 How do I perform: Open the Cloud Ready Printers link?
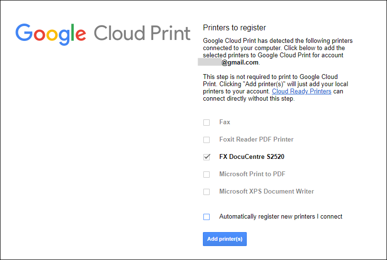(x=301, y=91)
